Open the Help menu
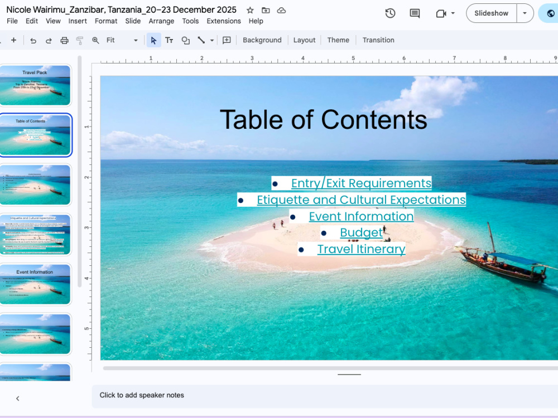558x418 pixels. [x=256, y=21]
